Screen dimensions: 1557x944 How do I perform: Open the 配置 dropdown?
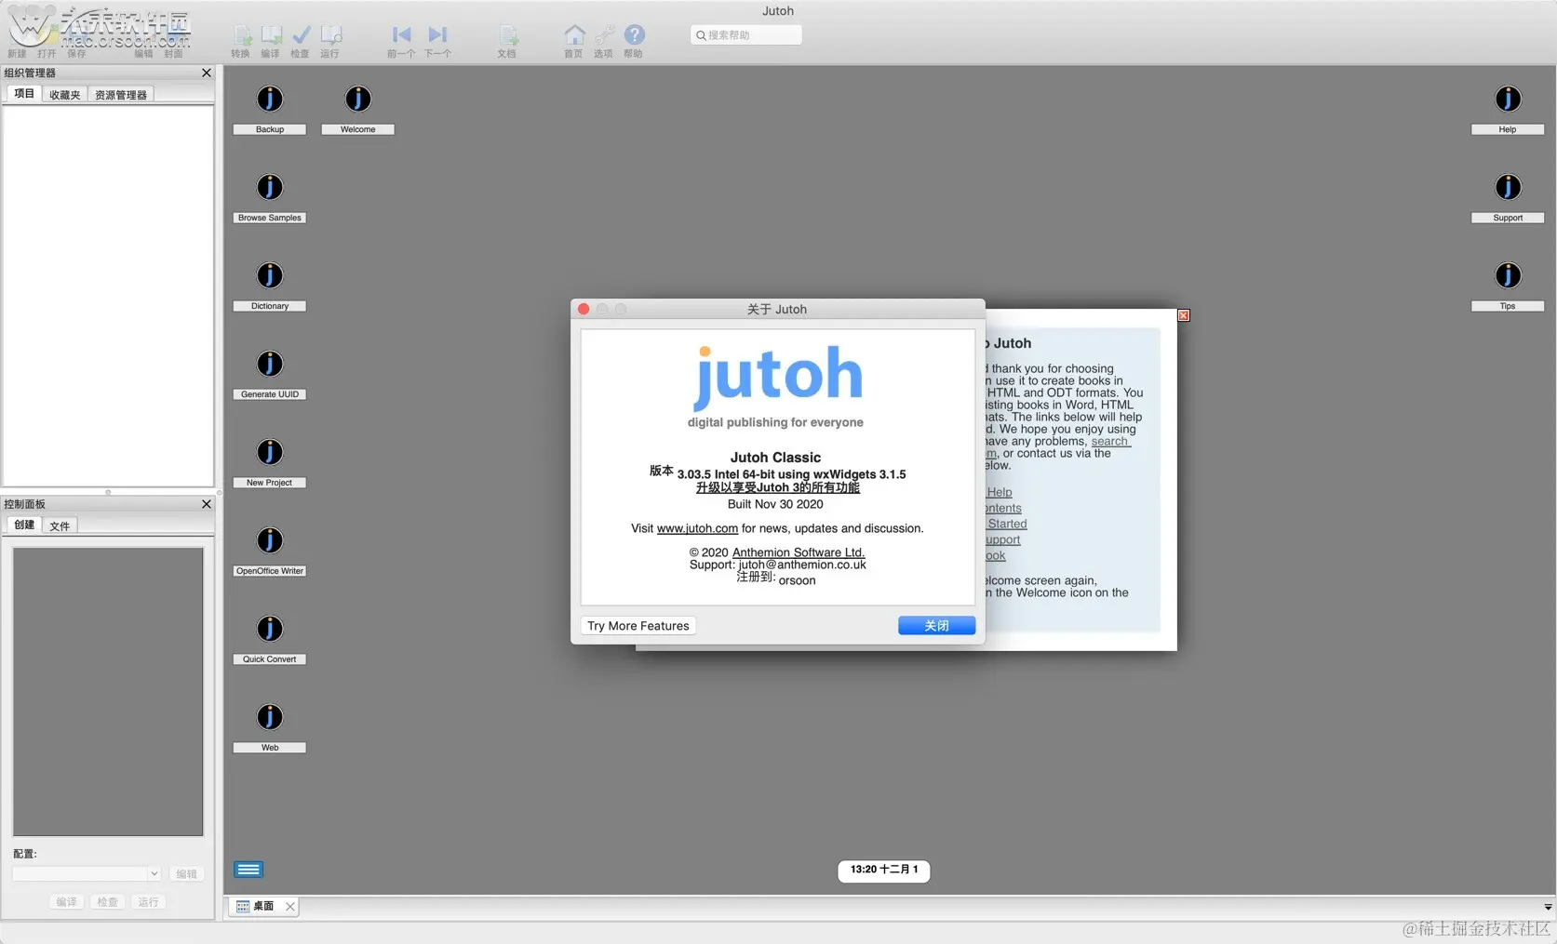click(x=87, y=873)
